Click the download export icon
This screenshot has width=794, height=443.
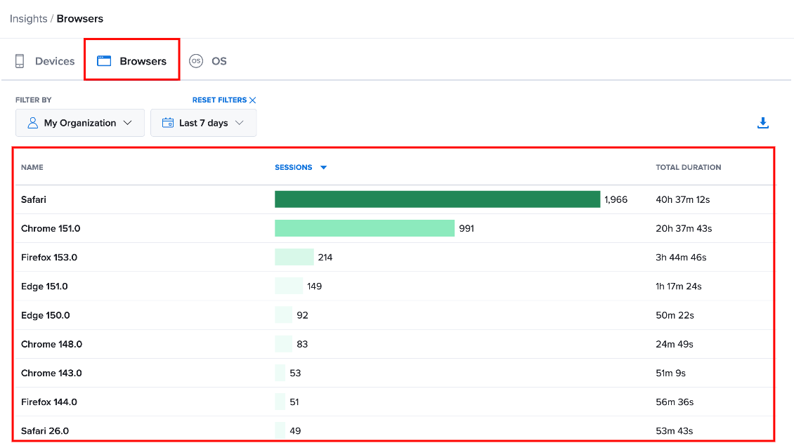(x=762, y=123)
